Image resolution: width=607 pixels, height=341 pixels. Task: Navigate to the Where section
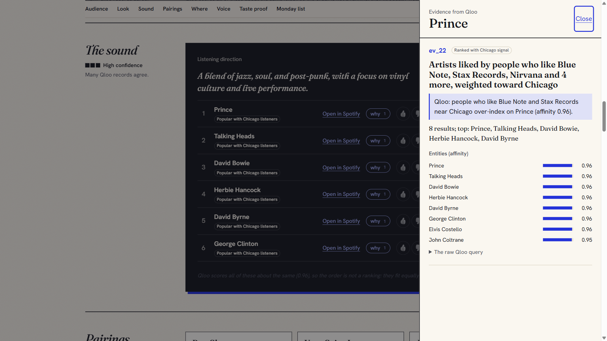200,9
